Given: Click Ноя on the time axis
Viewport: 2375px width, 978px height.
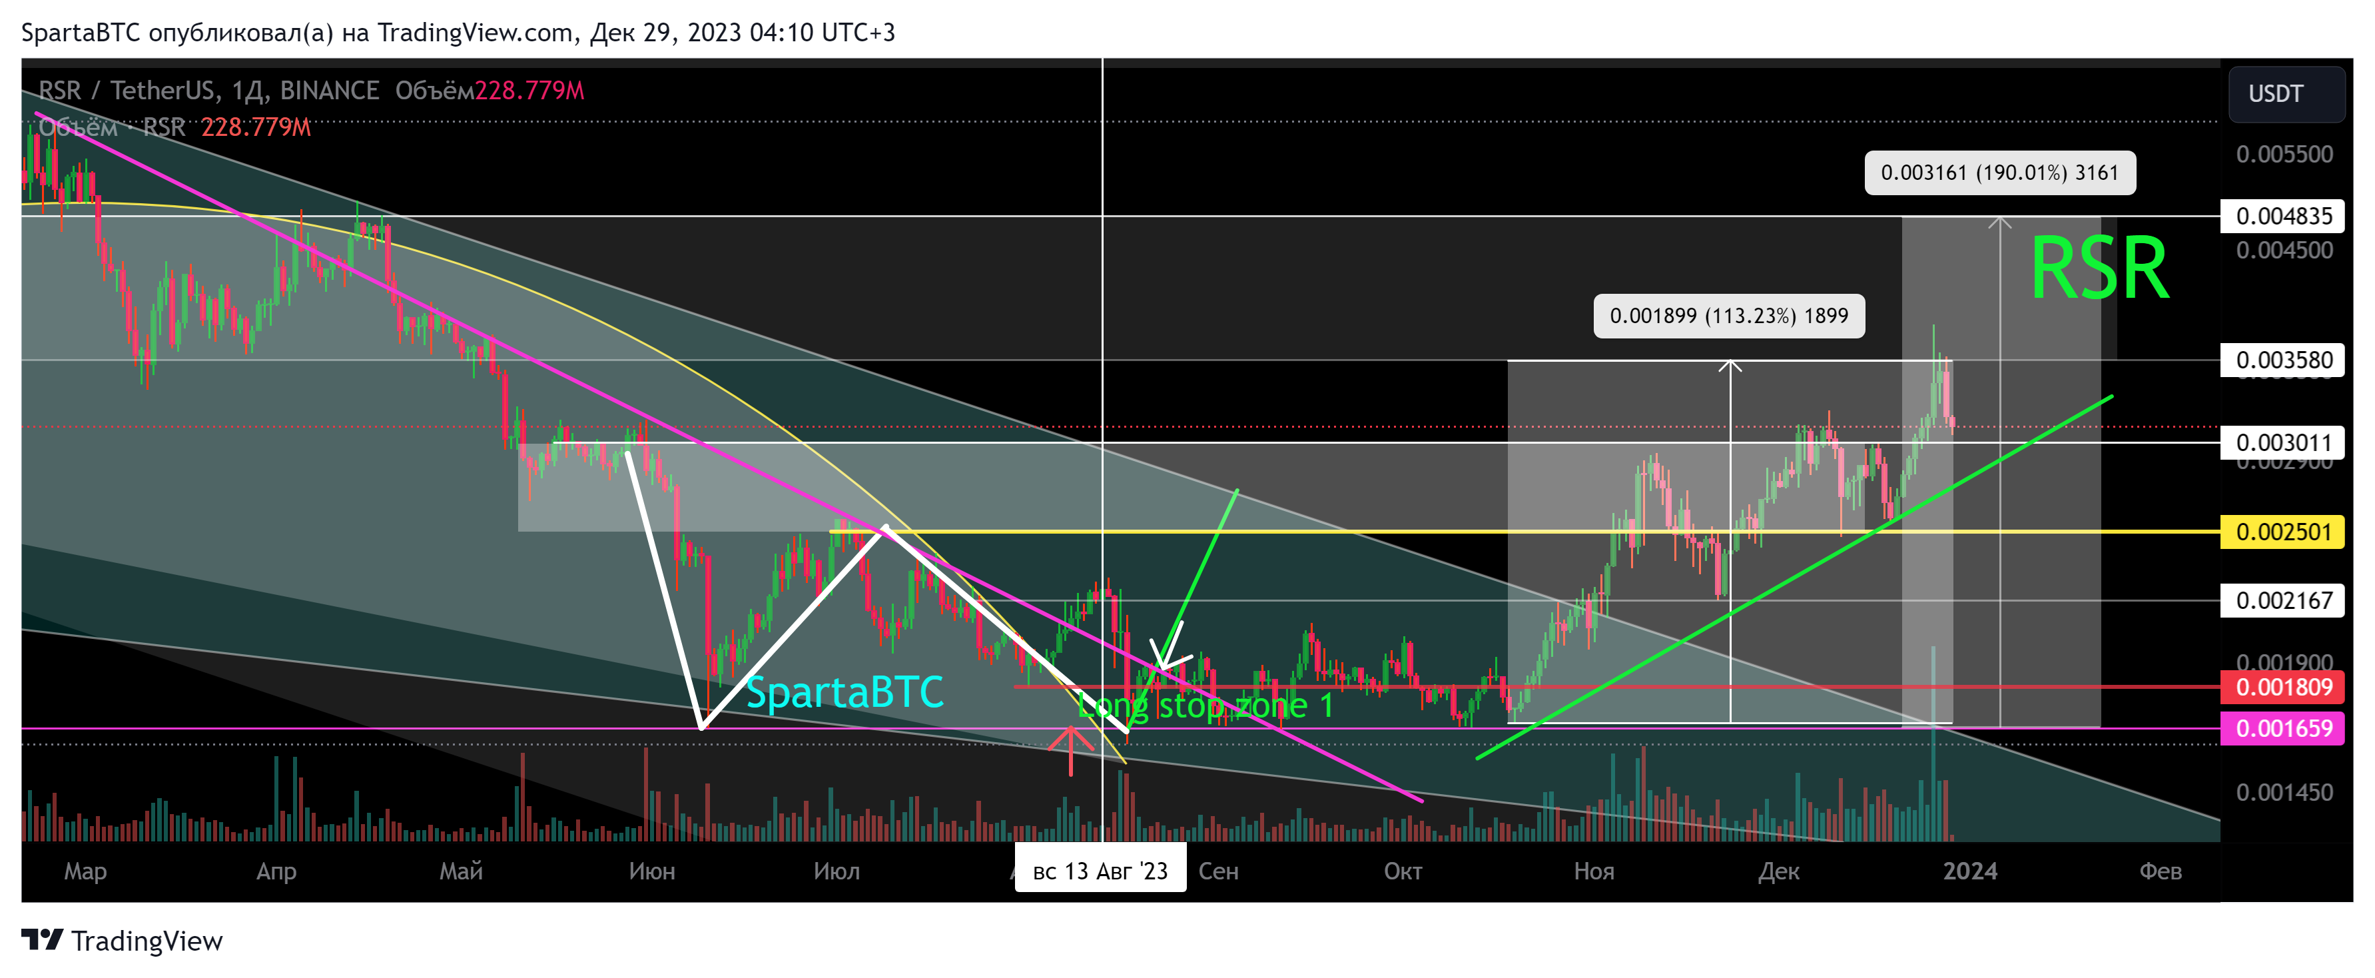Looking at the screenshot, I should (1594, 871).
